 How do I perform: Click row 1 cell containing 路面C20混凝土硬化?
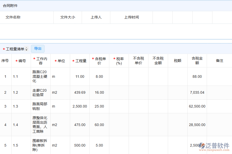40,76
